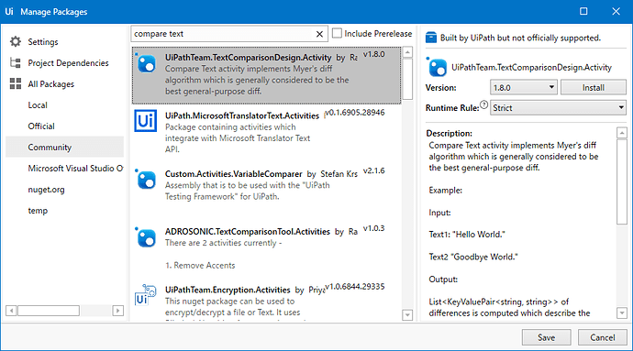Click the blue box icon beside 'Built by UiPath'
Viewport: 633px width, 351px height.
coord(431,38)
